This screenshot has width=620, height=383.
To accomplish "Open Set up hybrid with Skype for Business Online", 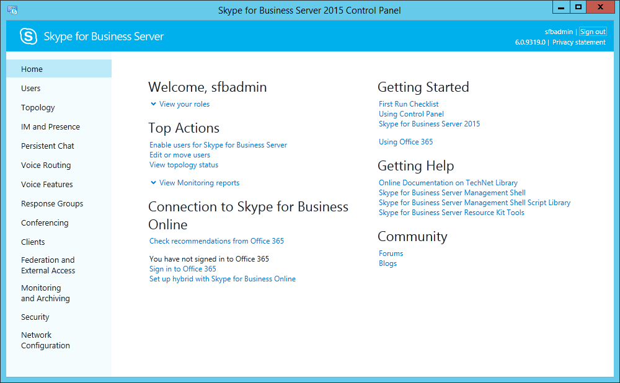I will [222, 279].
